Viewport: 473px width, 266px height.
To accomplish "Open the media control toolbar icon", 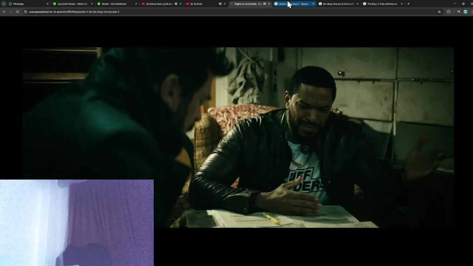I will (x=459, y=12).
